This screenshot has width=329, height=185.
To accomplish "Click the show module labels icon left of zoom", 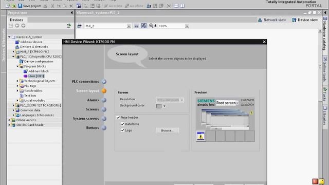I will pos(144,26).
